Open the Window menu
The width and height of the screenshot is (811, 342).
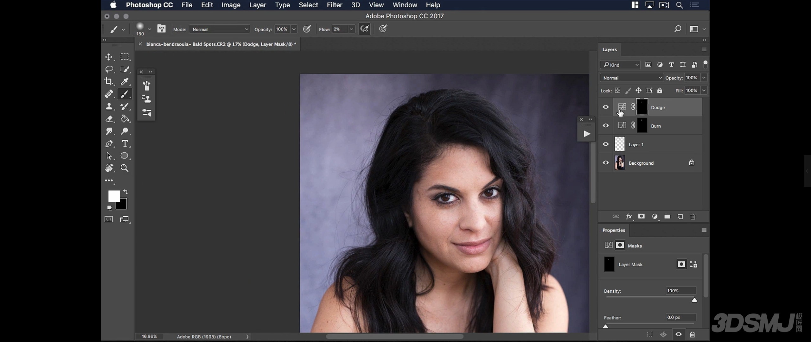pos(405,5)
